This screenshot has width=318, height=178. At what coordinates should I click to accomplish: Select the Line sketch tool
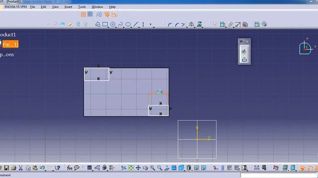(136, 24)
